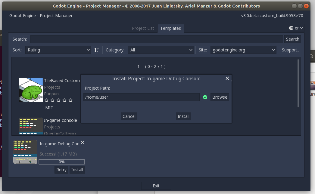
Task: Close the Install Project dialog
Action: coord(227,78)
